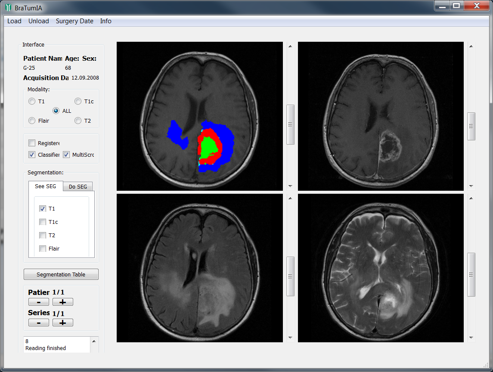
Task: Decrease the Series number with minus
Action: 39,322
